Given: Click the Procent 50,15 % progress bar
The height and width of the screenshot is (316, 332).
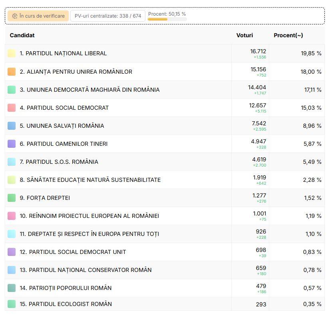Looking at the screenshot, I should (167, 19).
